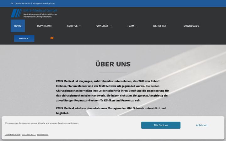Open the Impressum link
Viewport: 226px width, 141px height.
(43, 134)
